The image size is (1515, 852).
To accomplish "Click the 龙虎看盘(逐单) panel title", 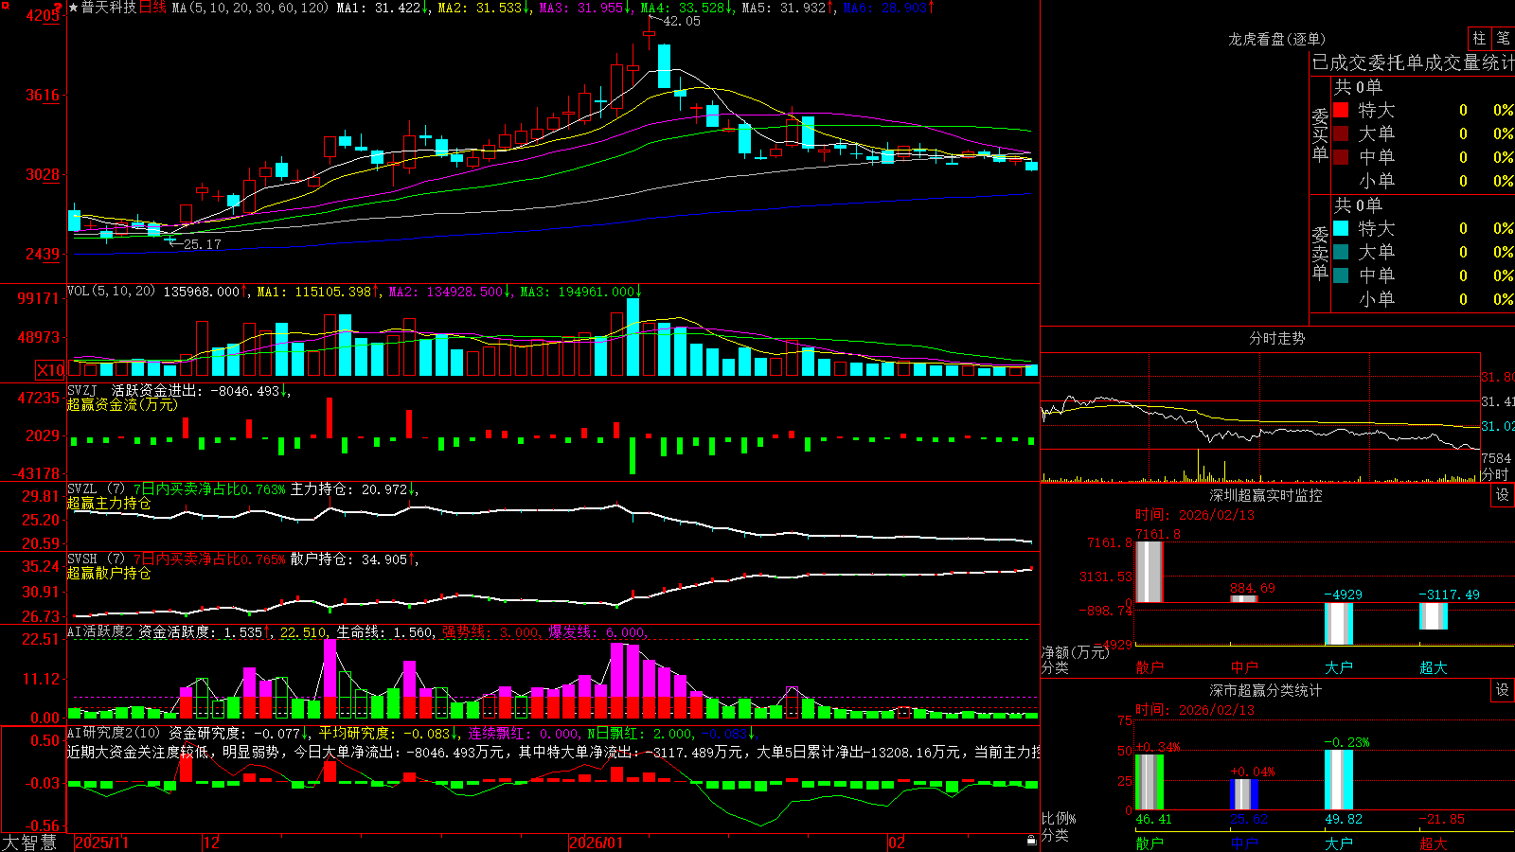I will tap(1276, 39).
